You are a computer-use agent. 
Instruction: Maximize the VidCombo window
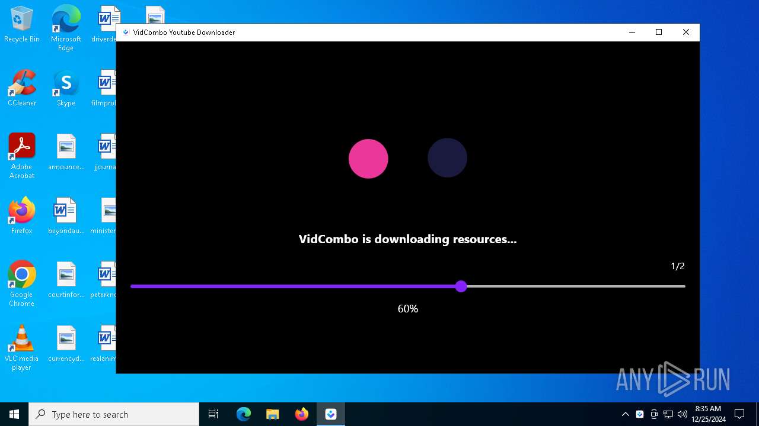click(659, 33)
